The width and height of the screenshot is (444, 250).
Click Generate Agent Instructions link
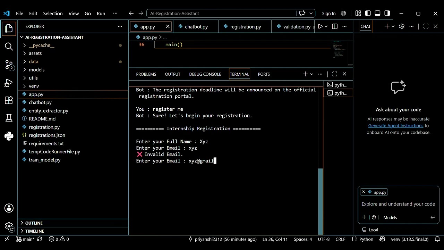[396, 126]
